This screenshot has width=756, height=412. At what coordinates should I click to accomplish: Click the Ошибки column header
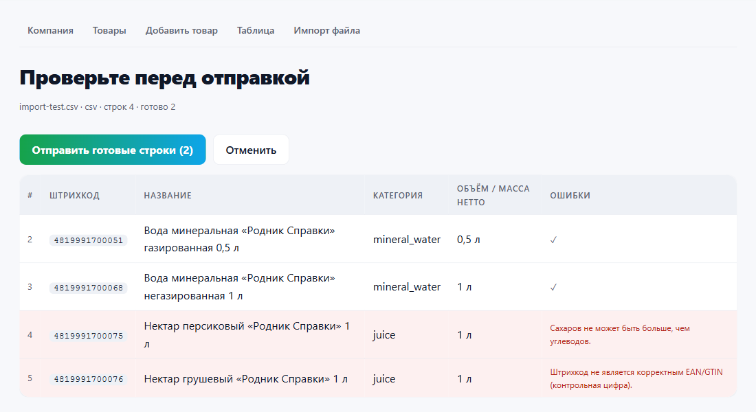(570, 195)
